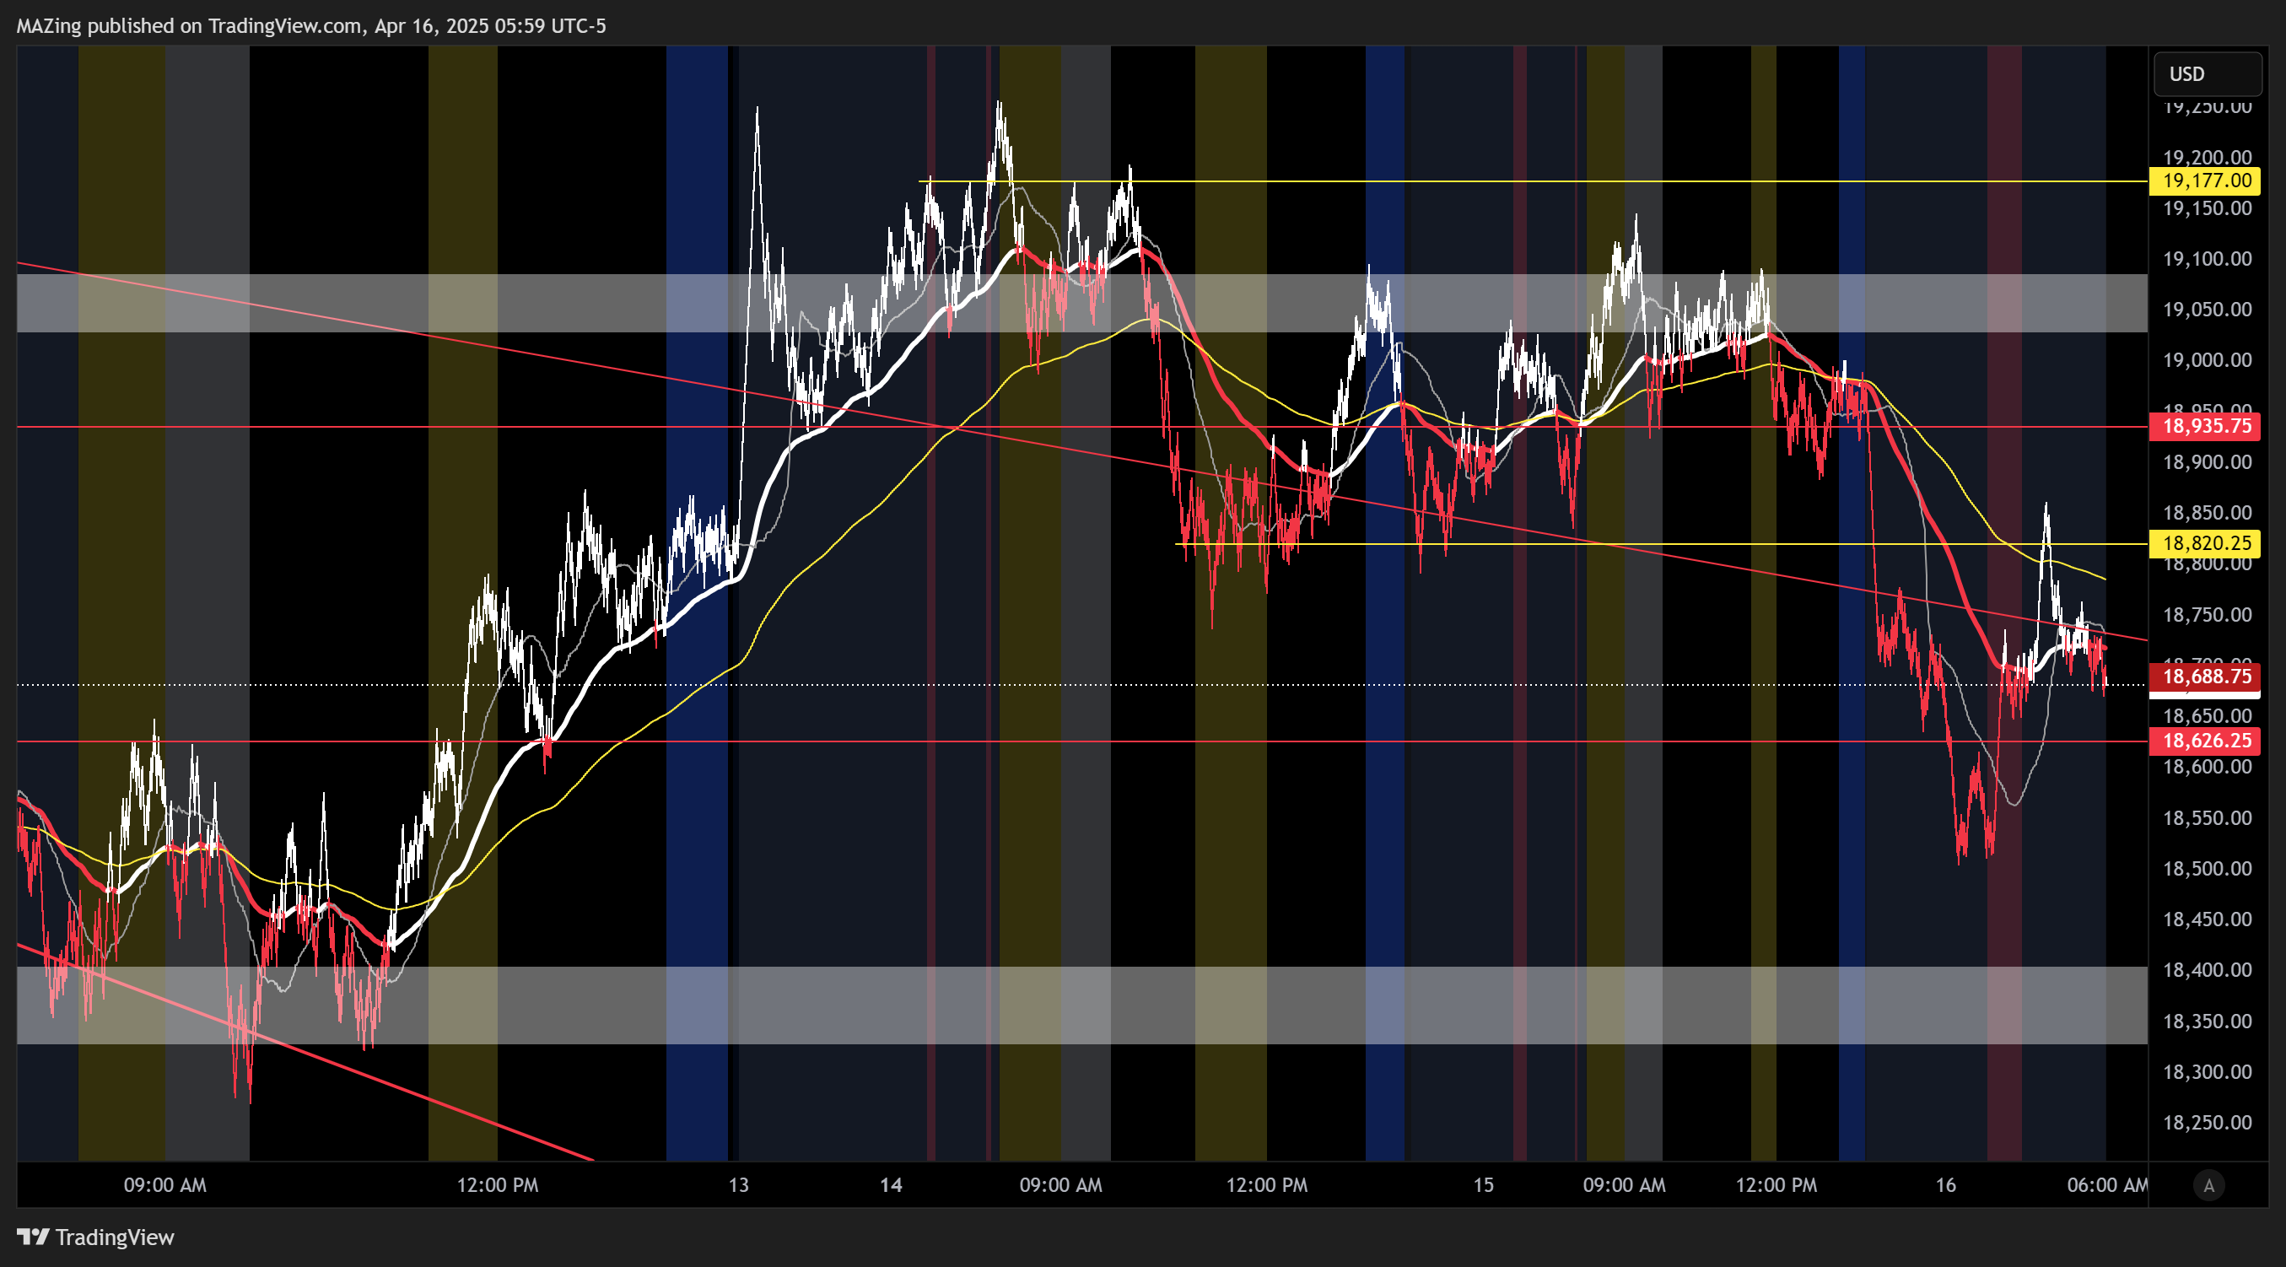Image resolution: width=2286 pixels, height=1267 pixels.
Task: Click date label 16 on time axis
Action: [1945, 1184]
